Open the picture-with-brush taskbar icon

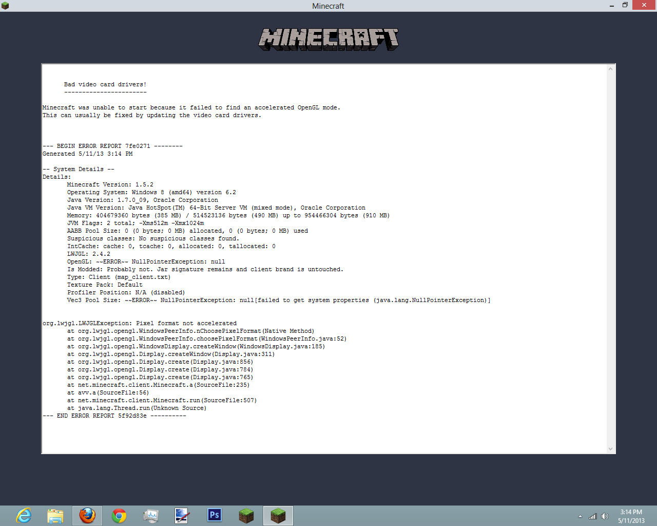pyautogui.click(x=182, y=516)
